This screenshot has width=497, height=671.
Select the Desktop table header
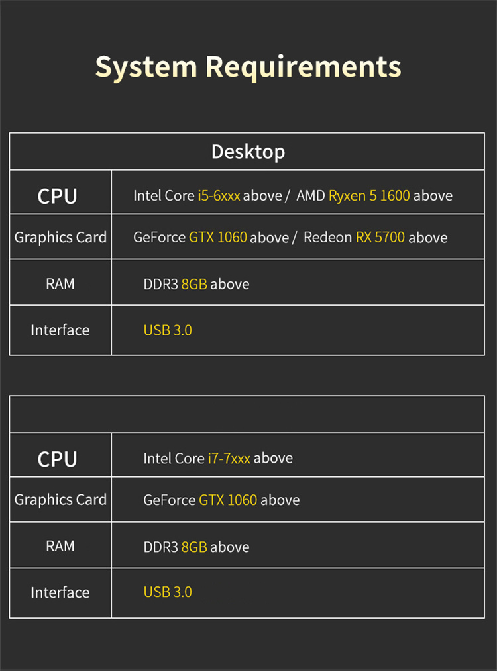point(248,152)
